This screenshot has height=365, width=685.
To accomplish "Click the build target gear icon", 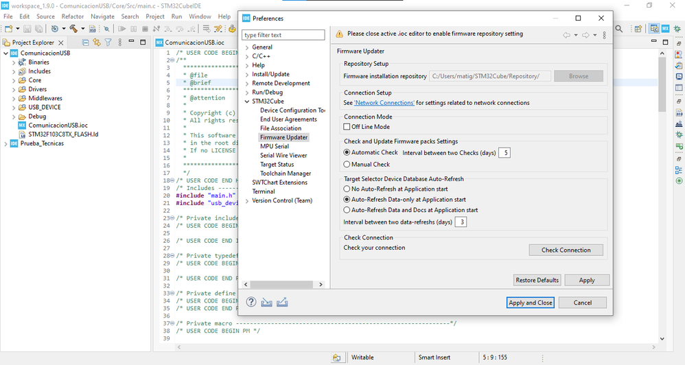I will tap(55, 29).
